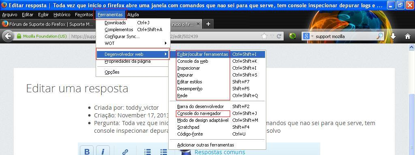415x155 pixels.
Task: Select Downloads in Ferramentas menu
Action: tap(133, 23)
